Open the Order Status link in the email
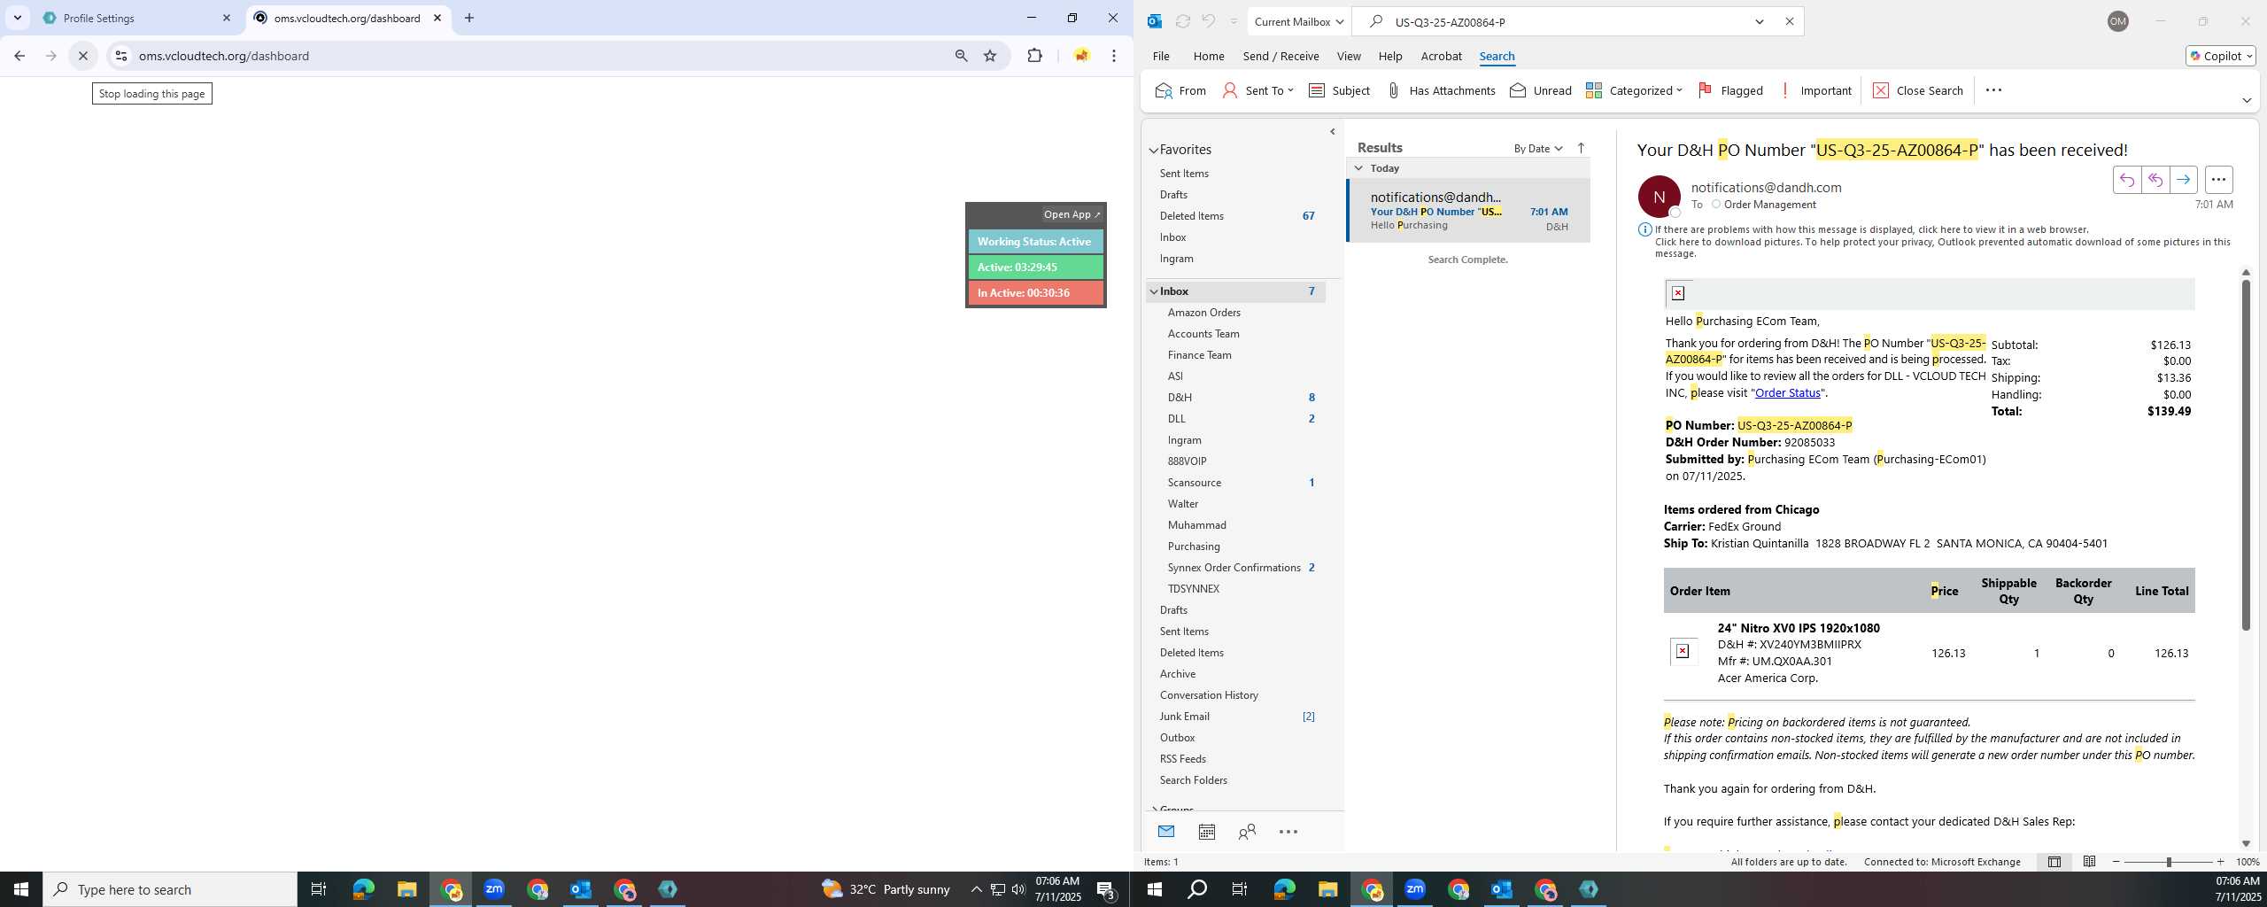Image resolution: width=2267 pixels, height=907 pixels. 1787,392
